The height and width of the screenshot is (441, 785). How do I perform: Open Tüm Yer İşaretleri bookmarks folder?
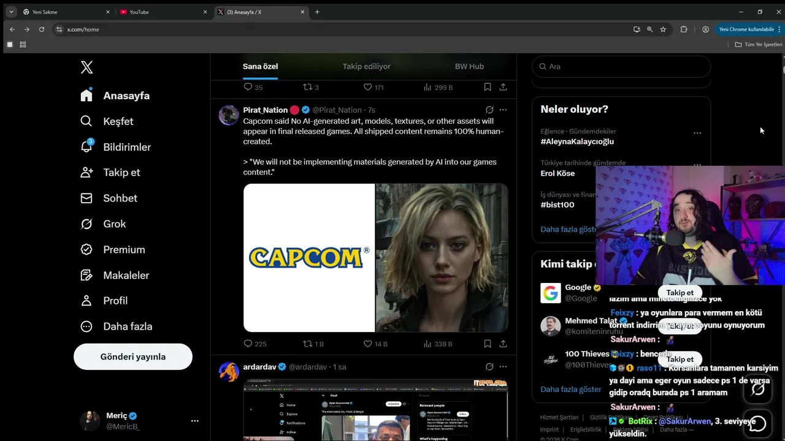click(x=759, y=44)
